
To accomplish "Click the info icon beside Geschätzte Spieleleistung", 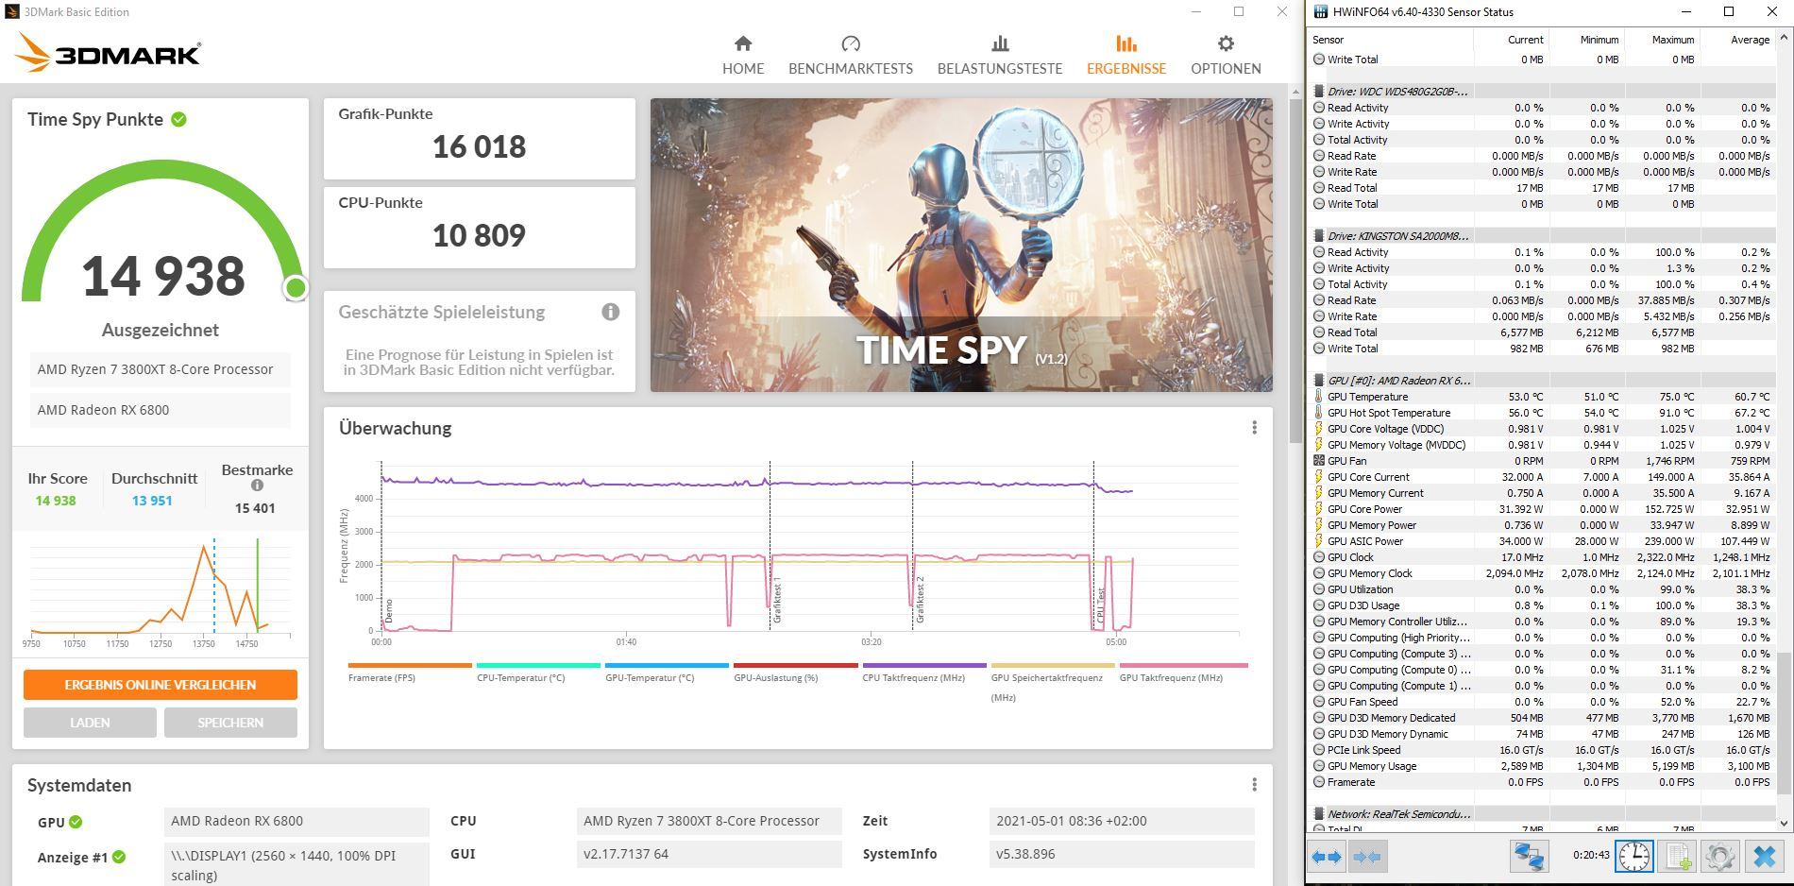I will [611, 312].
